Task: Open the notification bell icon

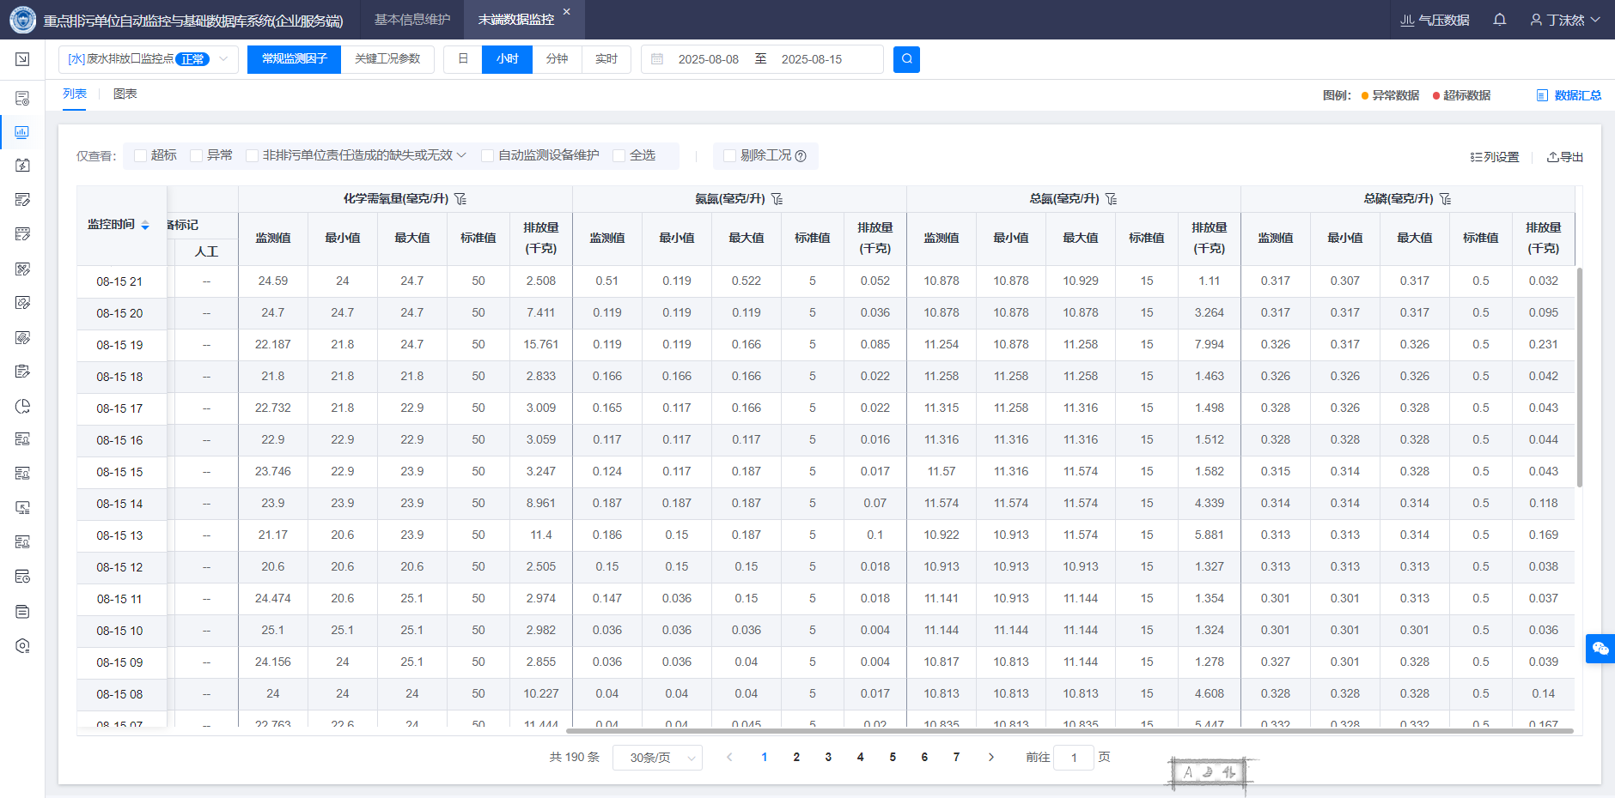Action: [1499, 20]
